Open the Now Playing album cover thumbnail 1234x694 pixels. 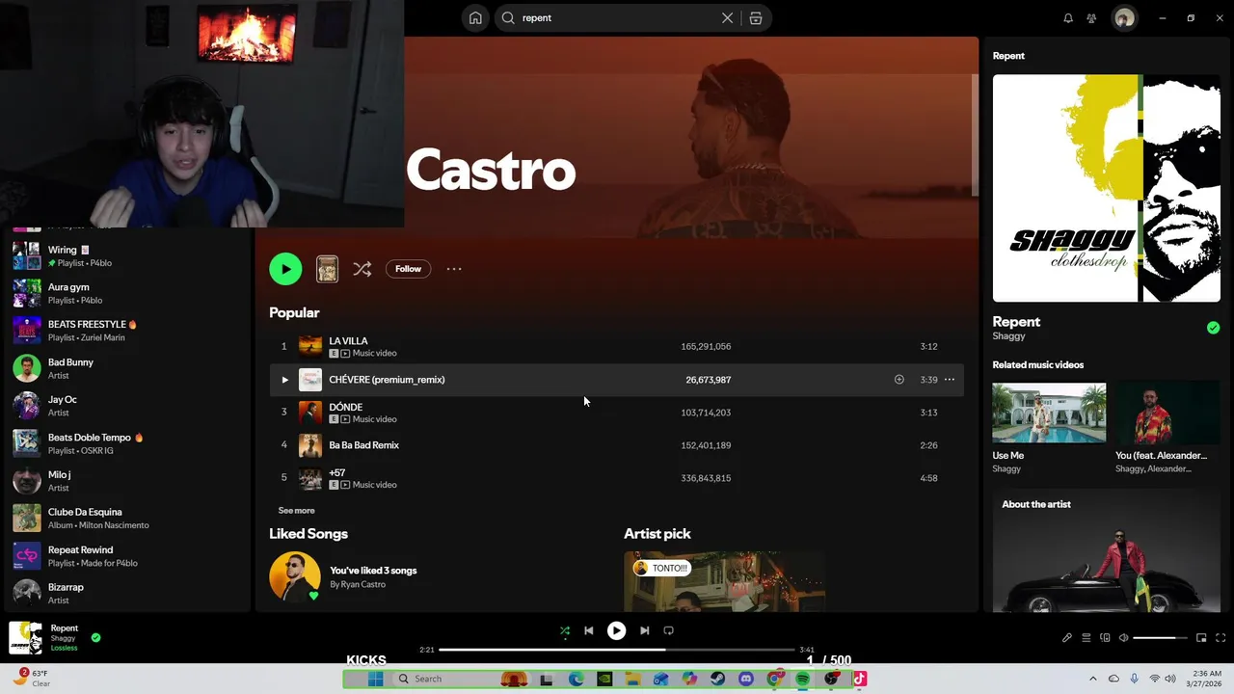point(26,637)
